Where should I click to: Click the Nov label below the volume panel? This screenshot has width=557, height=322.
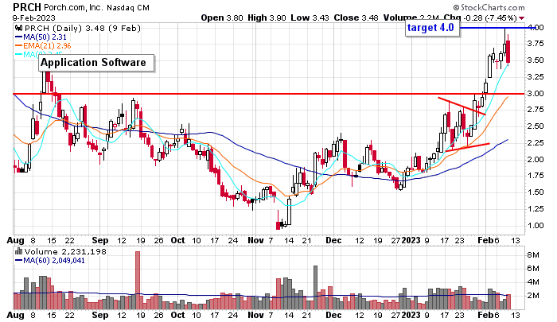[x=255, y=315]
